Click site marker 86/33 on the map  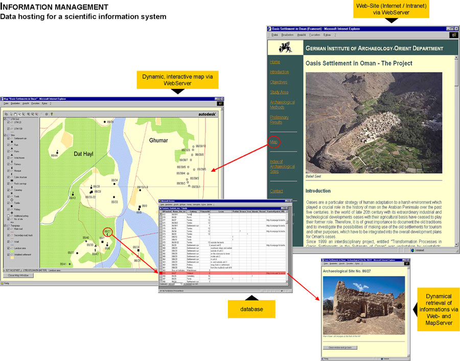tap(114, 197)
